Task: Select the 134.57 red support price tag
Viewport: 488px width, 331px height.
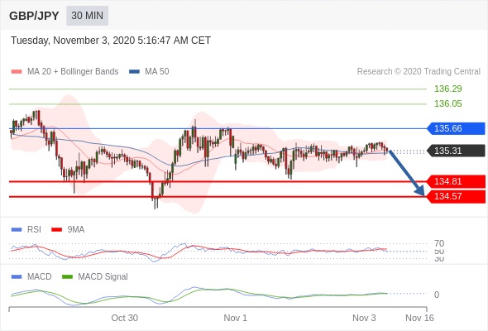Action: click(x=456, y=196)
